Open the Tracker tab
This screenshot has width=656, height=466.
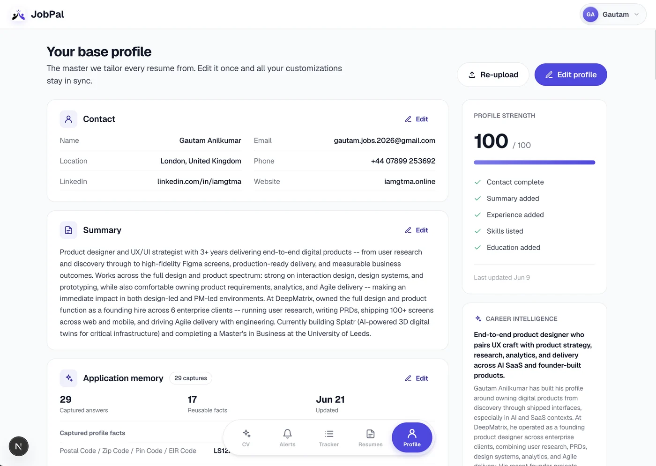click(329, 438)
